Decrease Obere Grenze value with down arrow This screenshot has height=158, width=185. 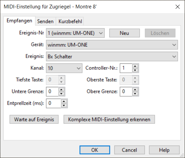[x=135, y=94]
